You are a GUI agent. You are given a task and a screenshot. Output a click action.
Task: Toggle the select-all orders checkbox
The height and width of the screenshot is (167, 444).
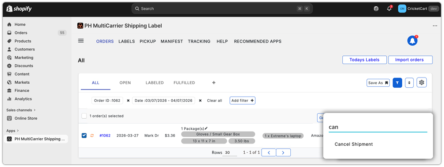(84, 116)
